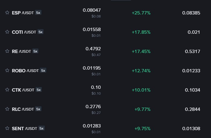Image resolution: width=211 pixels, height=138 pixels.
Task: Open the CTK/USDT trading pair
Action: click(x=105, y=90)
